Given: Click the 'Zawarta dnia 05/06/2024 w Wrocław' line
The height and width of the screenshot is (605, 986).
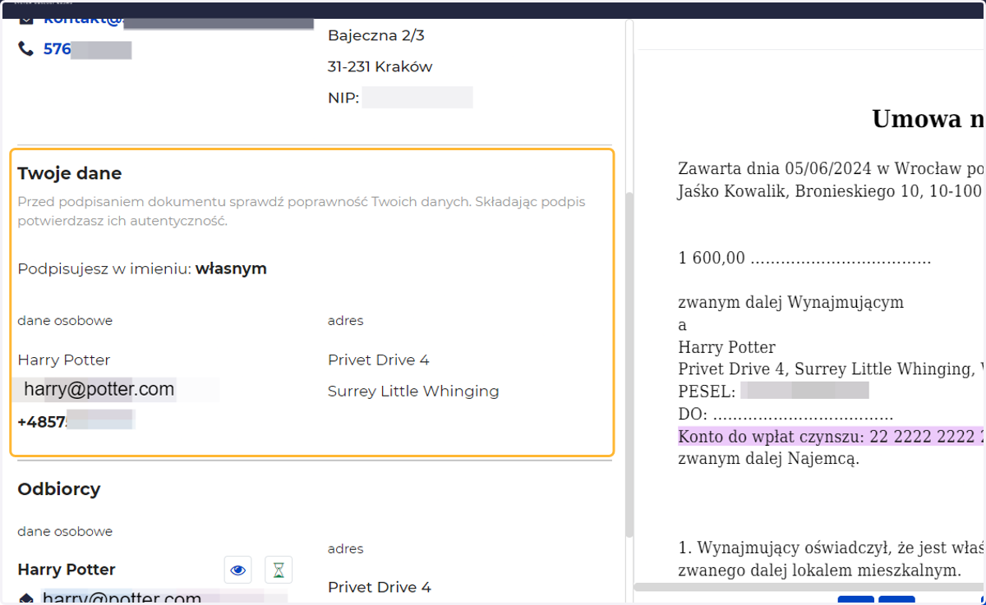Looking at the screenshot, I should pyautogui.click(x=832, y=169).
